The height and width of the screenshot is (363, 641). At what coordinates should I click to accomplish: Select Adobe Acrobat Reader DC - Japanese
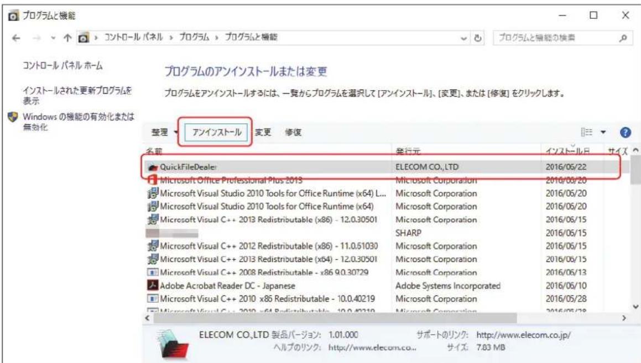tap(227, 286)
